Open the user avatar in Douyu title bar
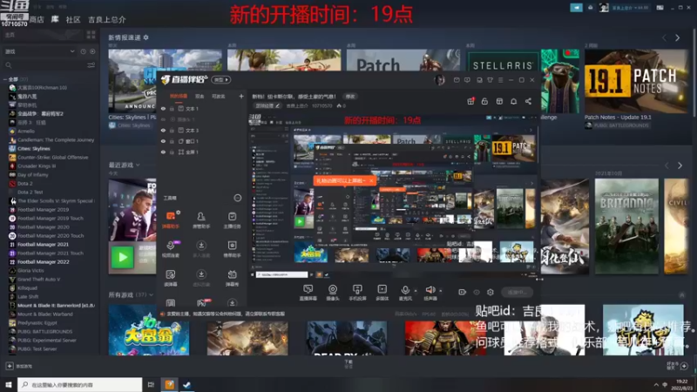The image size is (697, 392). point(440,80)
